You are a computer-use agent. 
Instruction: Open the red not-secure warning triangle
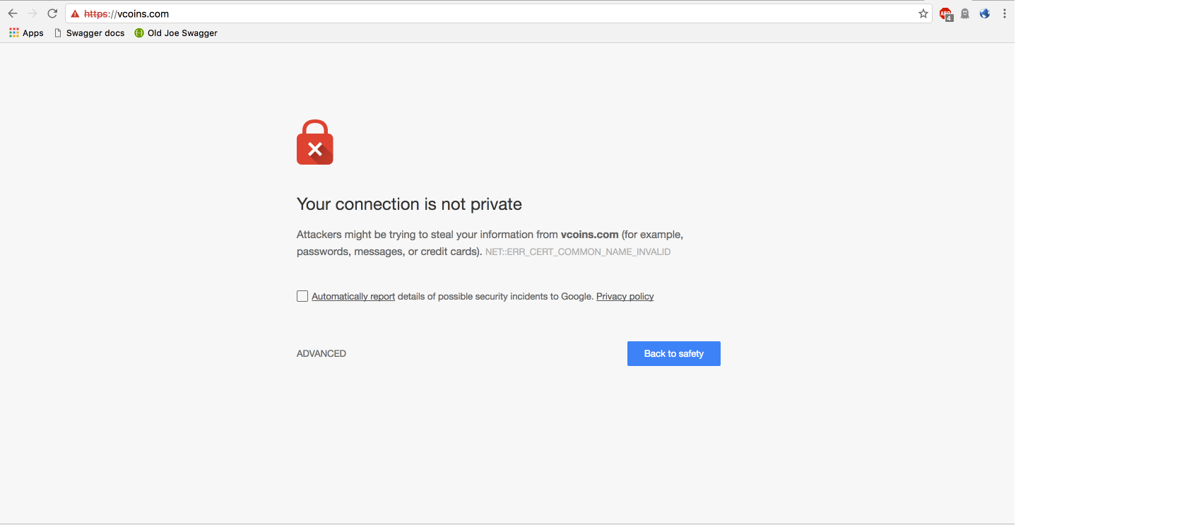coord(75,14)
